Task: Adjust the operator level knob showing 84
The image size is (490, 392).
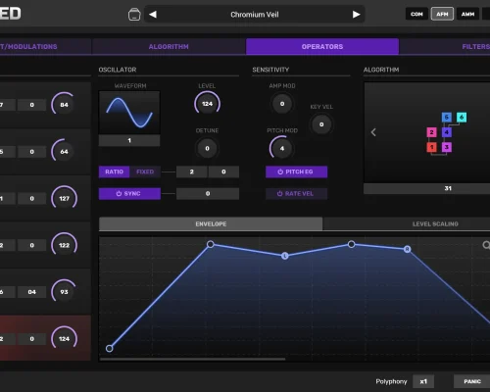Action: pyautogui.click(x=64, y=105)
